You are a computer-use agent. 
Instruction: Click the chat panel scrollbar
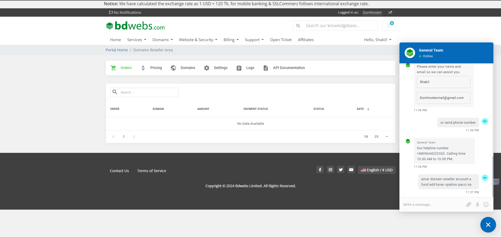[493, 177]
